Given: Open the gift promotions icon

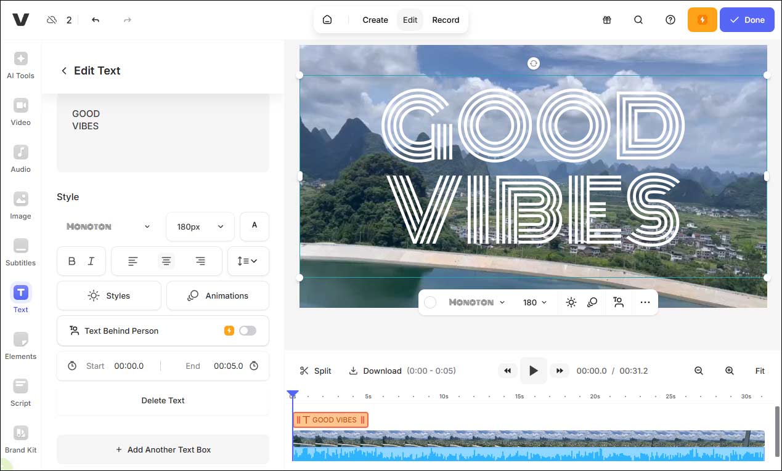Looking at the screenshot, I should point(607,20).
